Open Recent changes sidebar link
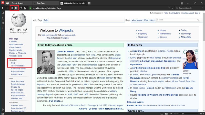 point(18,72)
